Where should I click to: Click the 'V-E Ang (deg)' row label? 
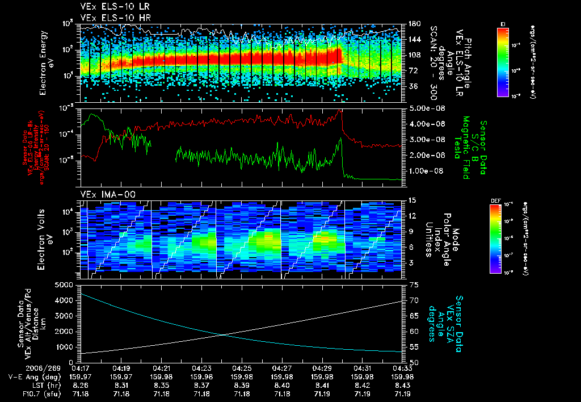pos(35,377)
